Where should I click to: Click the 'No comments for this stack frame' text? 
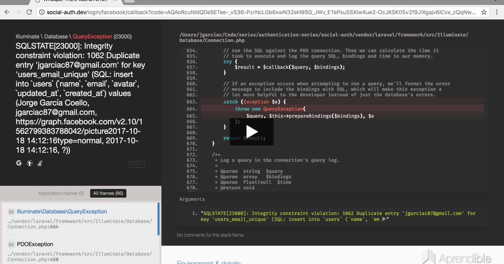coord(211,235)
